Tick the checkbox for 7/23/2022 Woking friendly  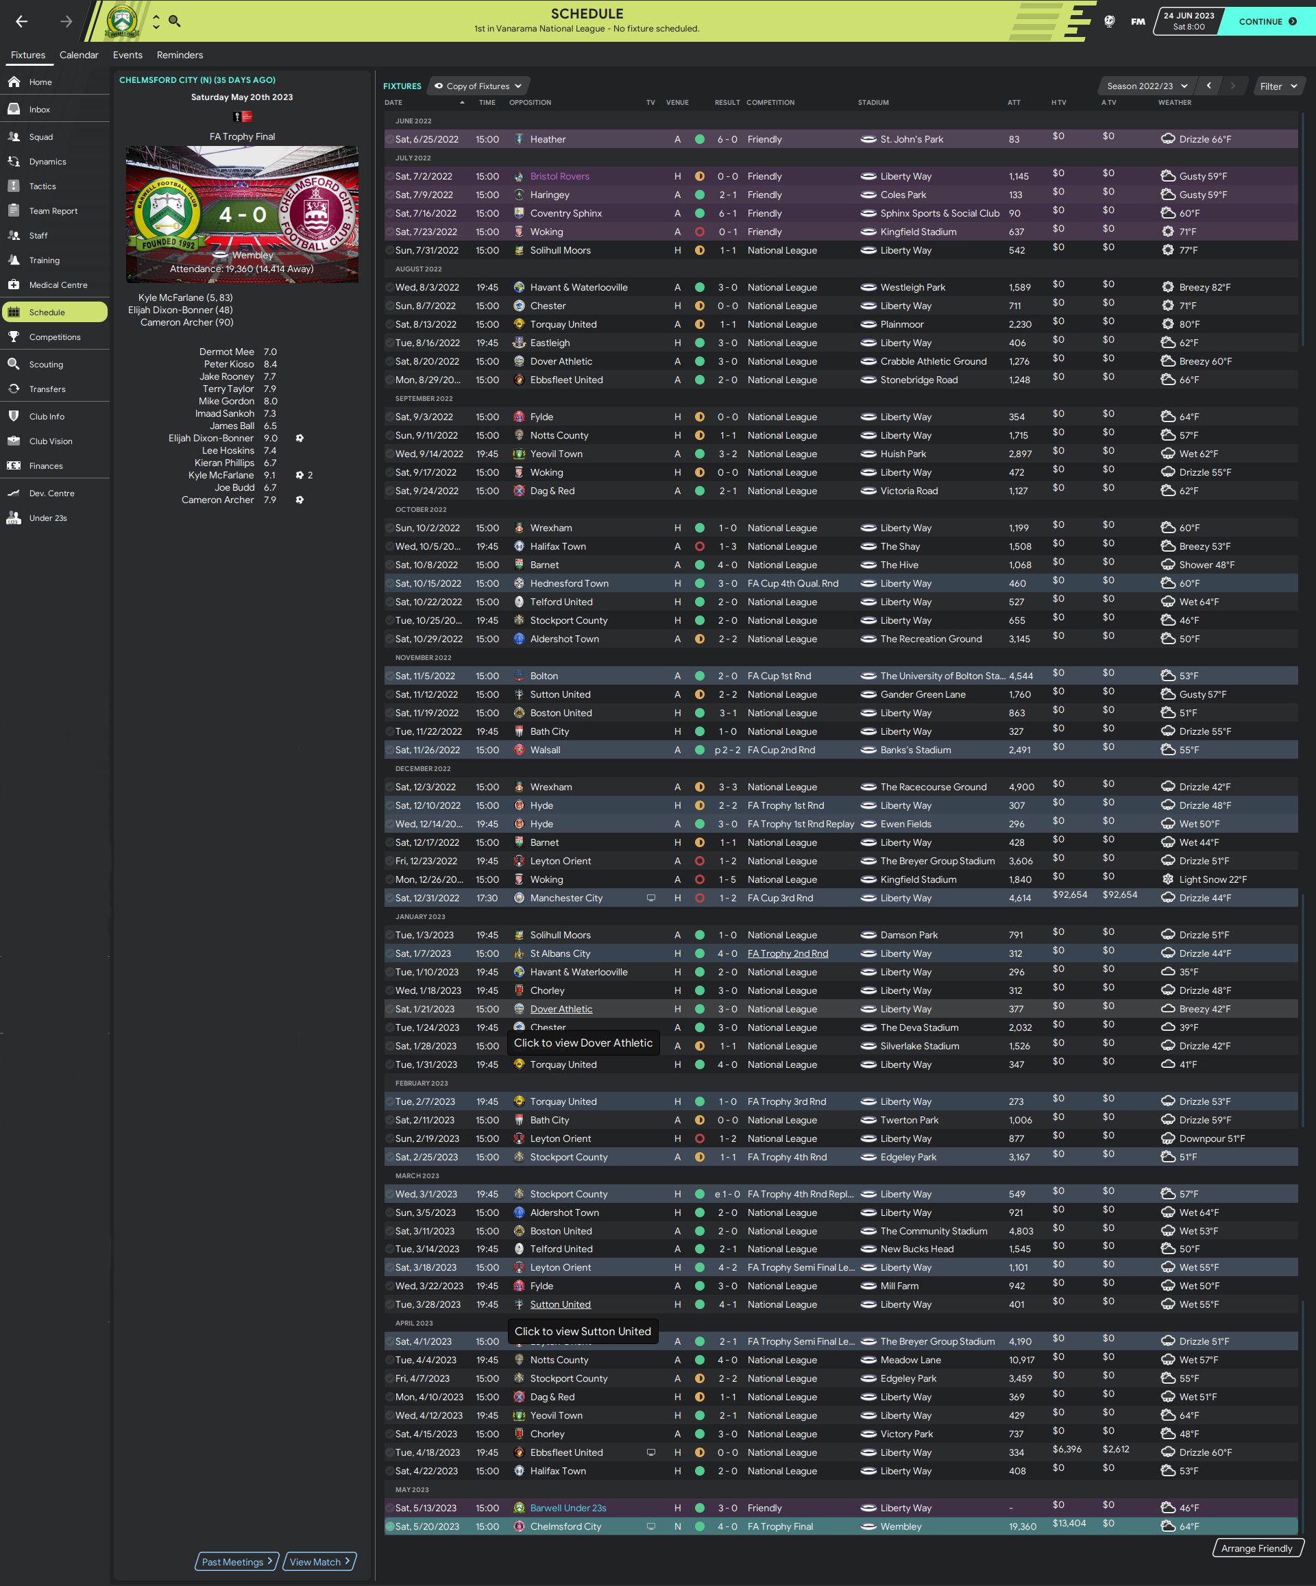coord(390,232)
